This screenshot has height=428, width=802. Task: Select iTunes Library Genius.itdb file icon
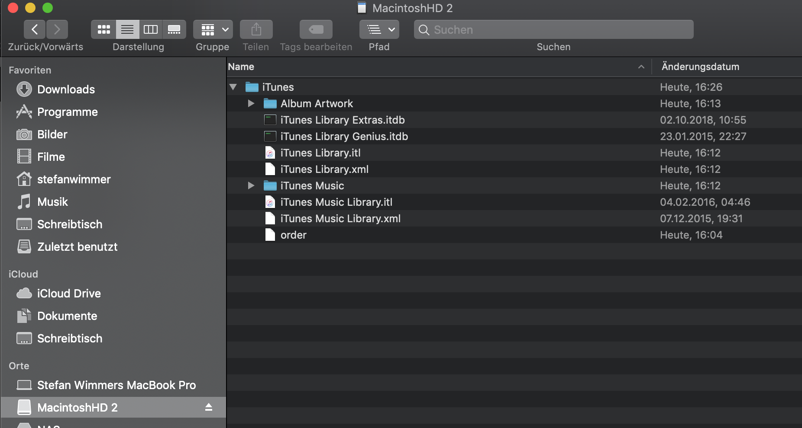click(x=270, y=136)
